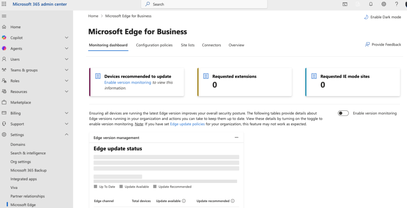Click the Edge update policies link
Image resolution: width=407 pixels, height=208 pixels.
tap(187, 124)
